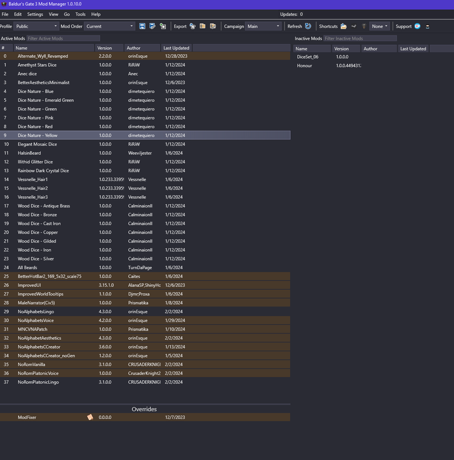454x460 pixels.
Task: Select the Amethyst Stars Dice mod
Action: coord(145,65)
